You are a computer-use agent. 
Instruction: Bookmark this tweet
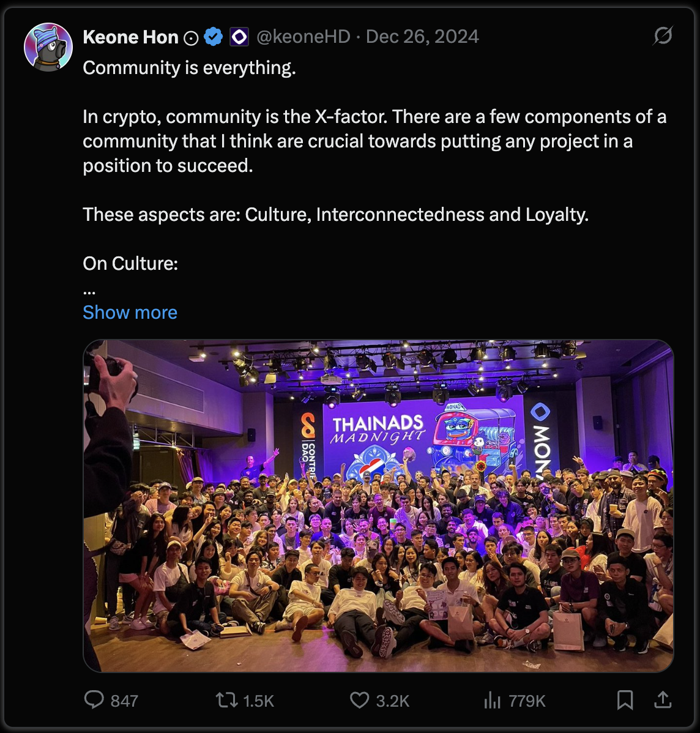click(x=625, y=700)
